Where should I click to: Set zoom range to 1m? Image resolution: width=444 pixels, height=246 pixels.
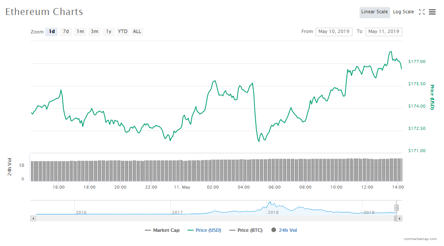tap(80, 32)
